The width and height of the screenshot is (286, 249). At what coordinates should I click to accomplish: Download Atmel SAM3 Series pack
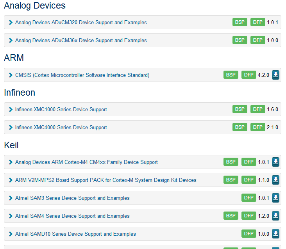275,198
